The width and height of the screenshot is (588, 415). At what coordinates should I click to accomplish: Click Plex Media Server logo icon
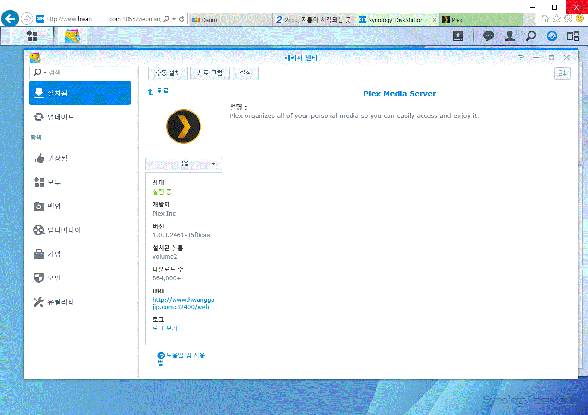[x=184, y=127]
